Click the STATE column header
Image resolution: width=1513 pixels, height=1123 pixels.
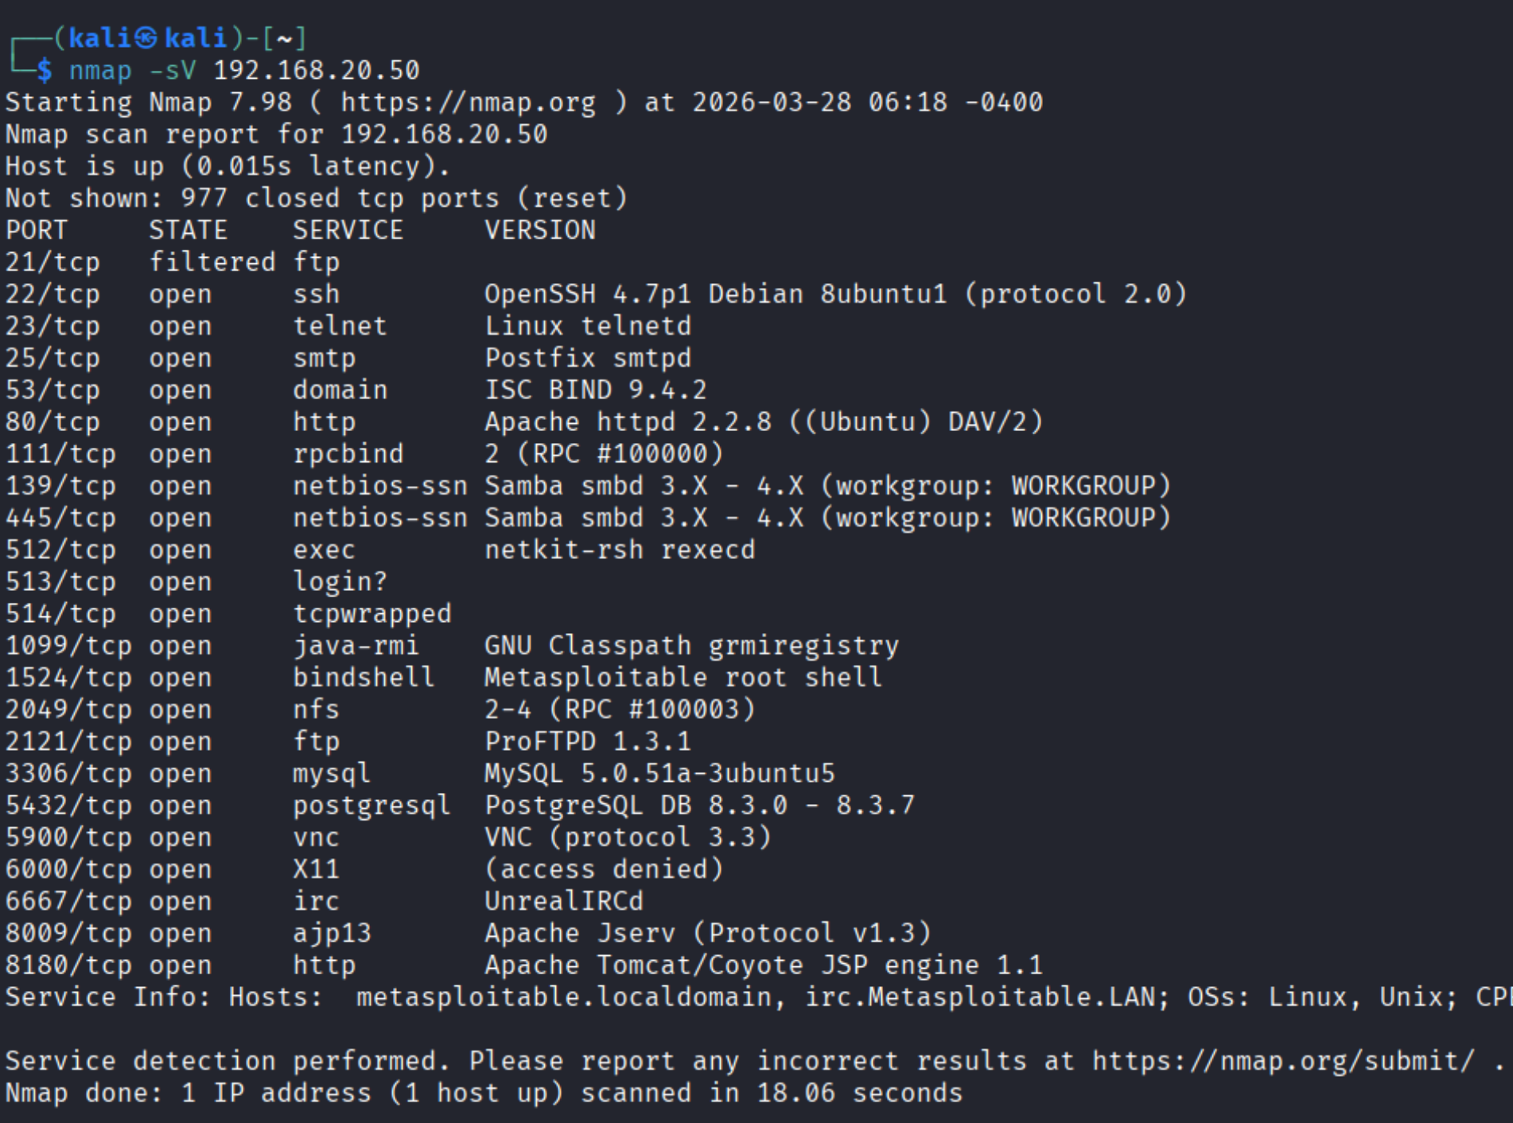(x=188, y=231)
